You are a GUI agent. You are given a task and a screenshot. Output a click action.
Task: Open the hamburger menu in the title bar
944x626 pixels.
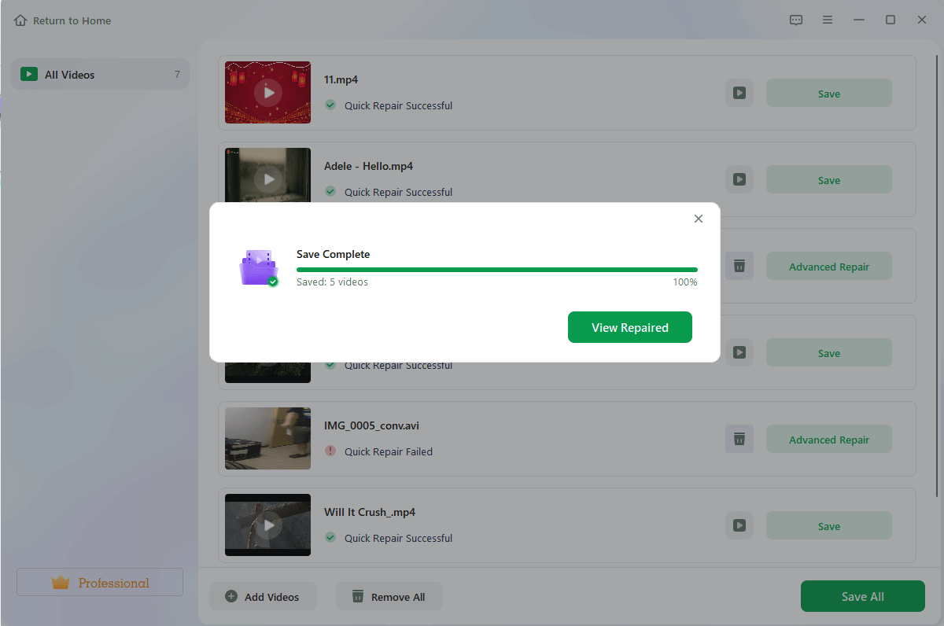(828, 20)
